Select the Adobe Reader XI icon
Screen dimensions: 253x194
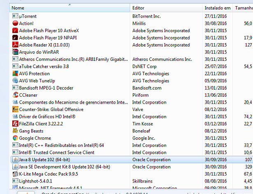pos(15,45)
